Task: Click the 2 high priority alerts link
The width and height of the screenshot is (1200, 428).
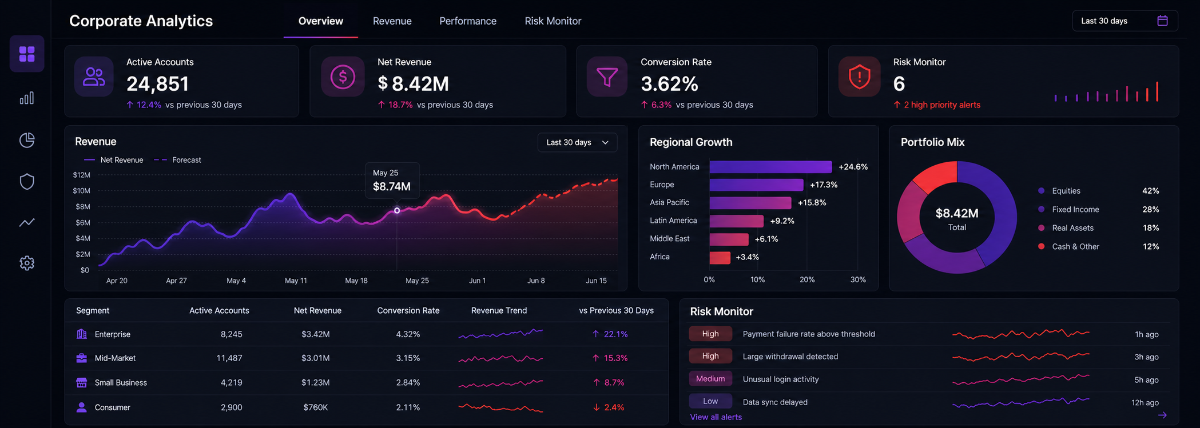Action: click(941, 105)
